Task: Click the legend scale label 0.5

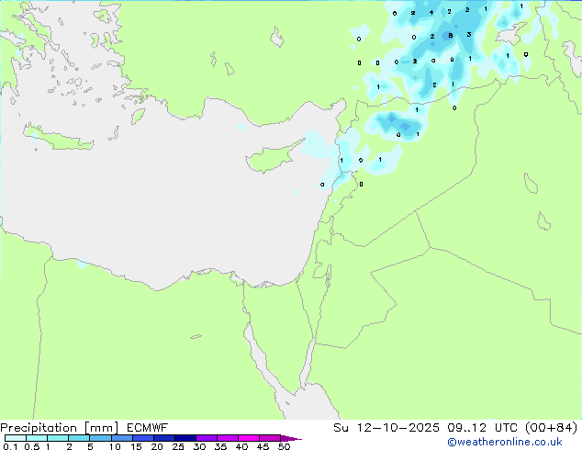Action: (32, 446)
